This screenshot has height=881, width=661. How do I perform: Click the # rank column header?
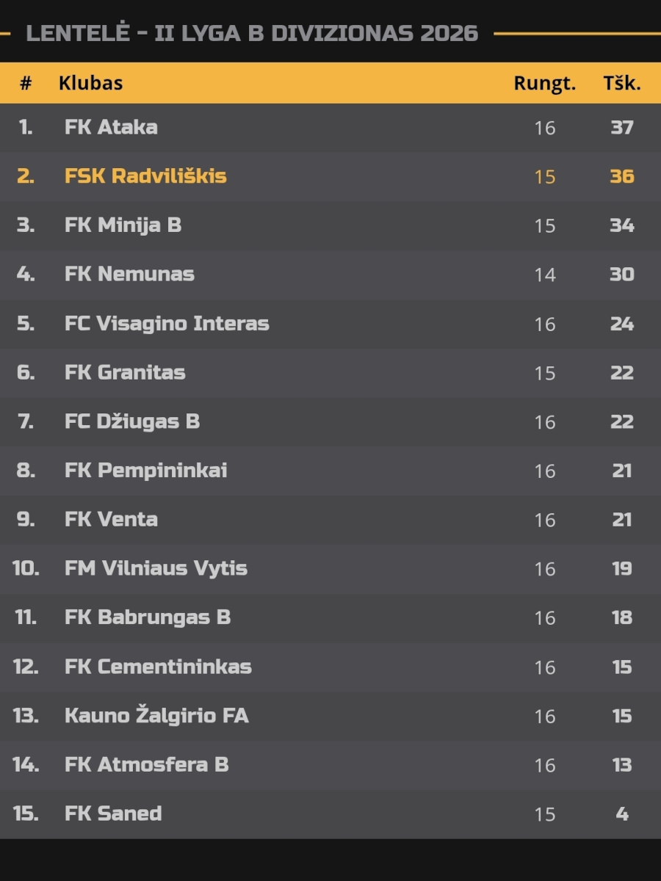(26, 83)
